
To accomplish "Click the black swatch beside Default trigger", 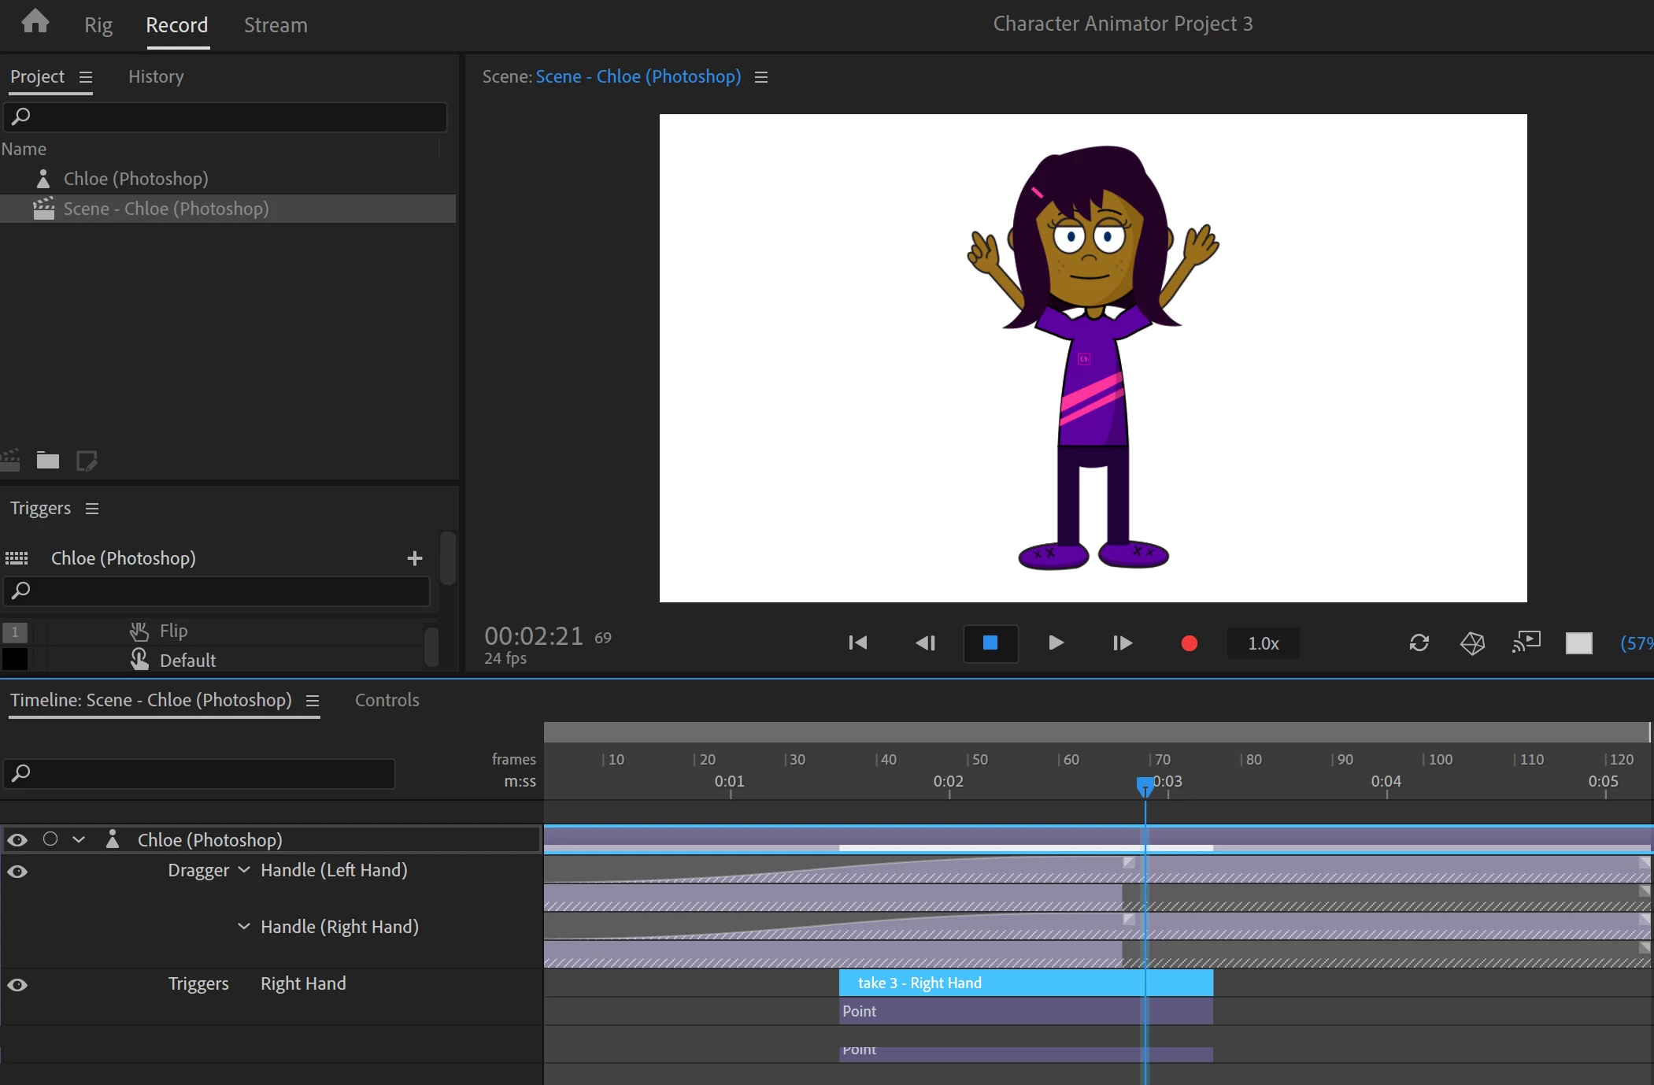I will click(x=15, y=660).
